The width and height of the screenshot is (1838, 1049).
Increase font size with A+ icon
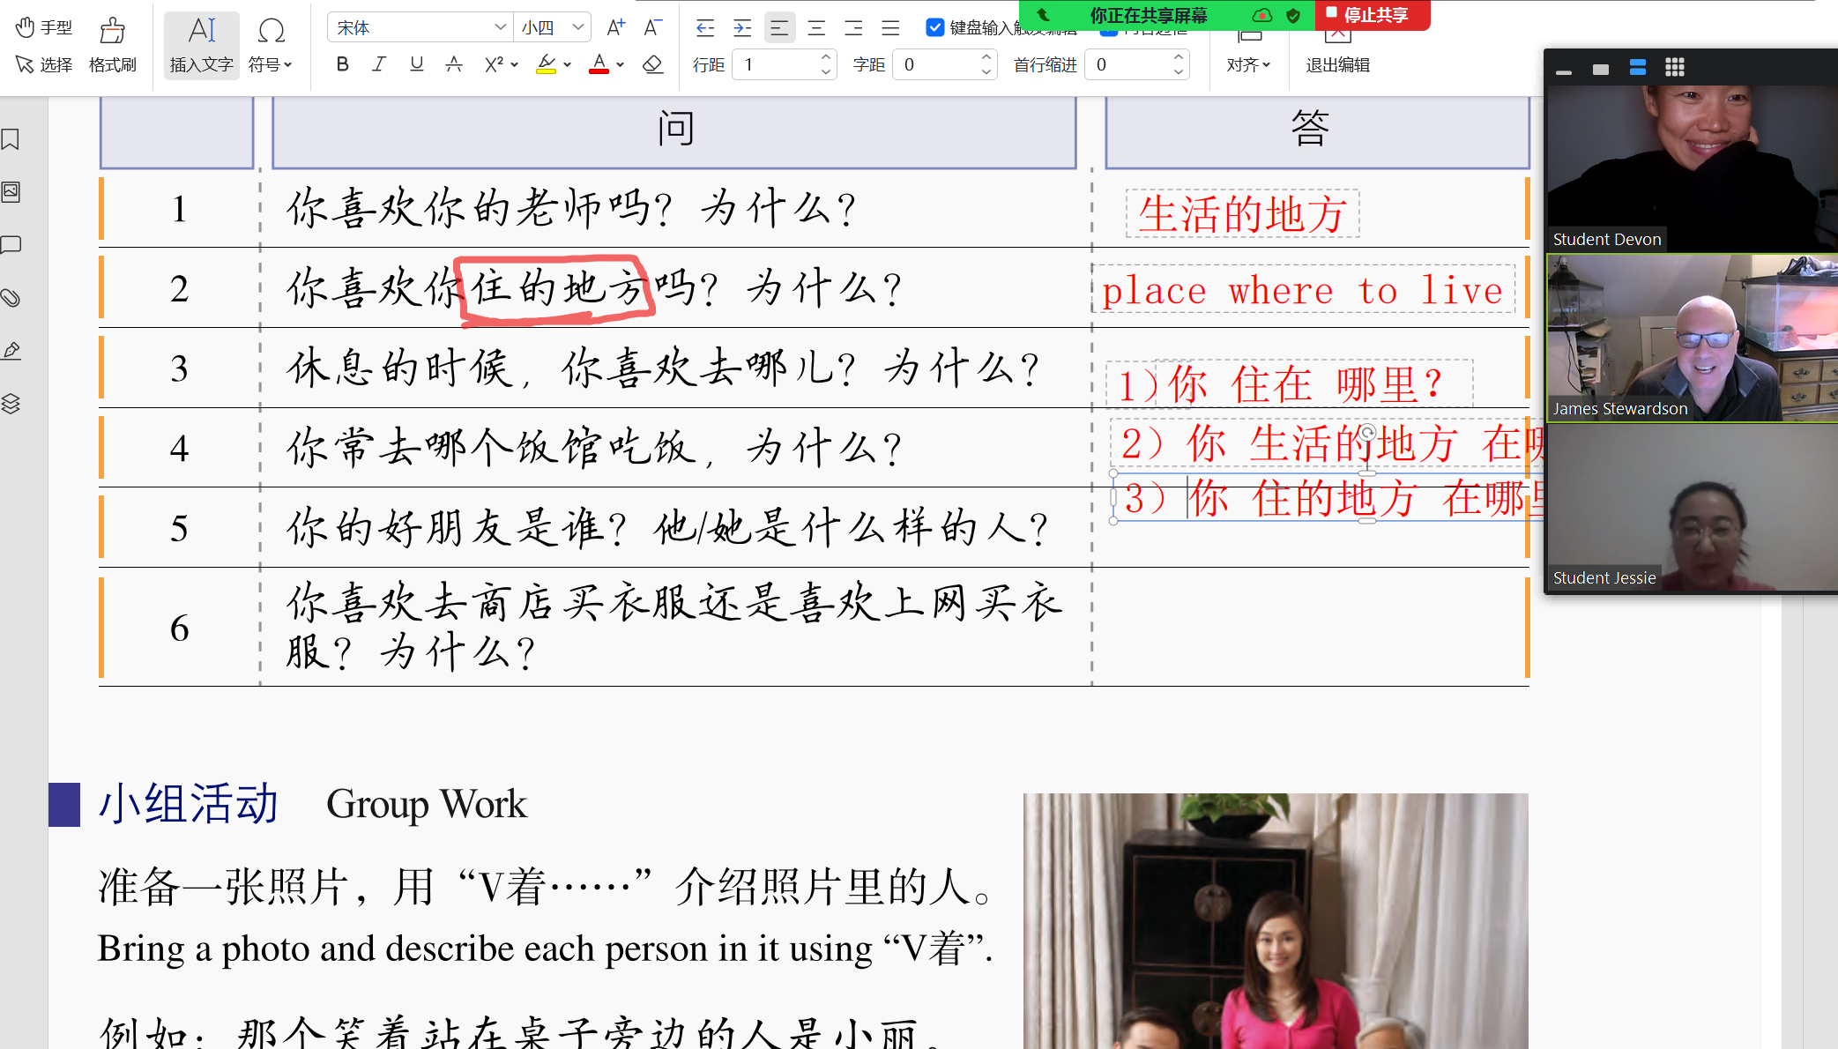[x=615, y=27]
